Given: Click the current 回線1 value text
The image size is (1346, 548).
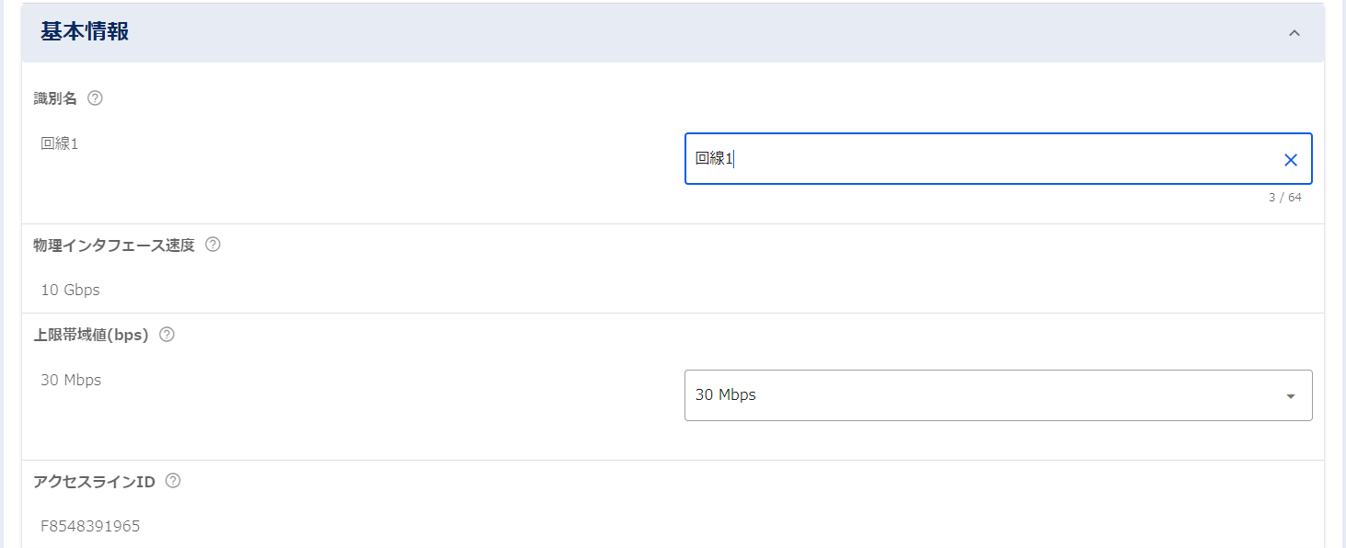Looking at the screenshot, I should pos(60,143).
